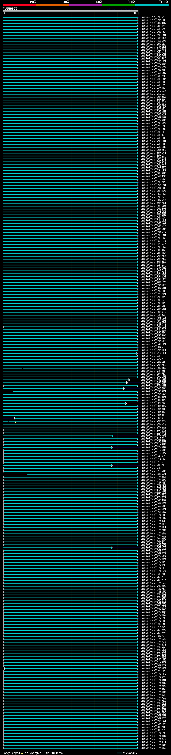Image resolution: width=171 pixels, height=755 pixels.
Task: Click hit label UniRef100_Q03033
Action: click(153, 76)
